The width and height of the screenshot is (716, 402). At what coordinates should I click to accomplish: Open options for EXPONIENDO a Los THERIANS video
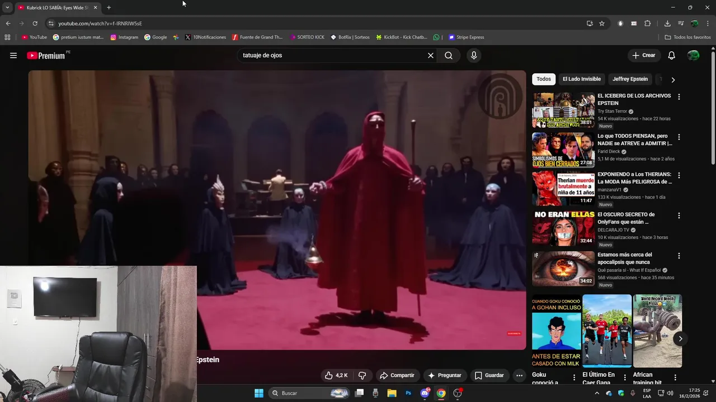(x=679, y=175)
